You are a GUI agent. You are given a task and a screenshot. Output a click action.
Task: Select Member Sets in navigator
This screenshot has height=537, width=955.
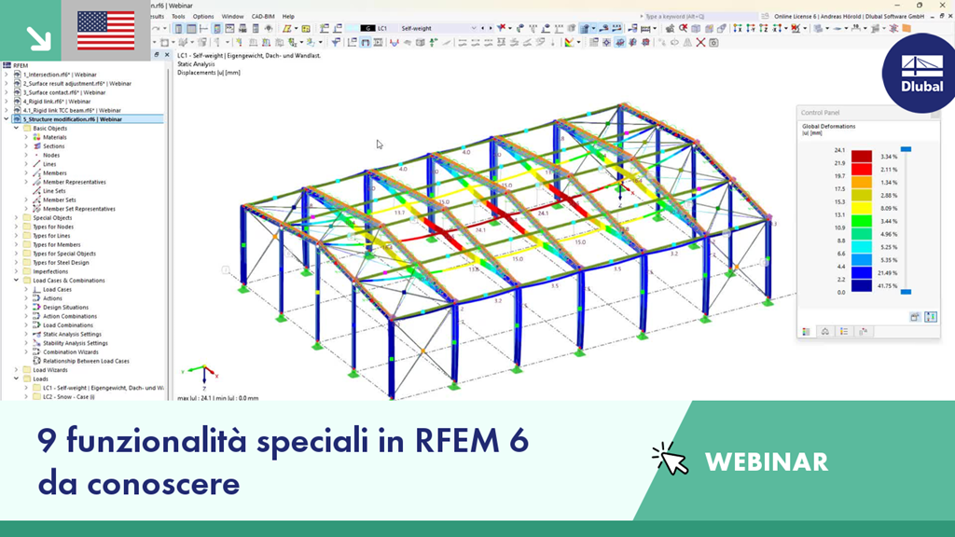(x=59, y=200)
